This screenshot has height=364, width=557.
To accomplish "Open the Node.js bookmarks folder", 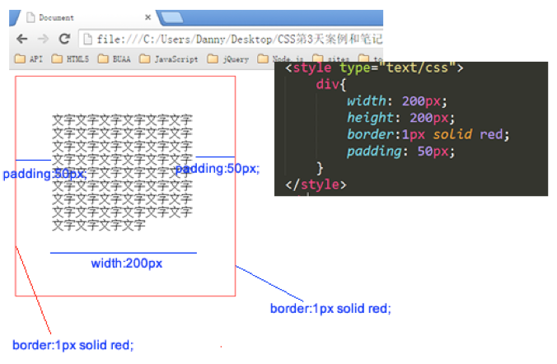I will [281, 58].
